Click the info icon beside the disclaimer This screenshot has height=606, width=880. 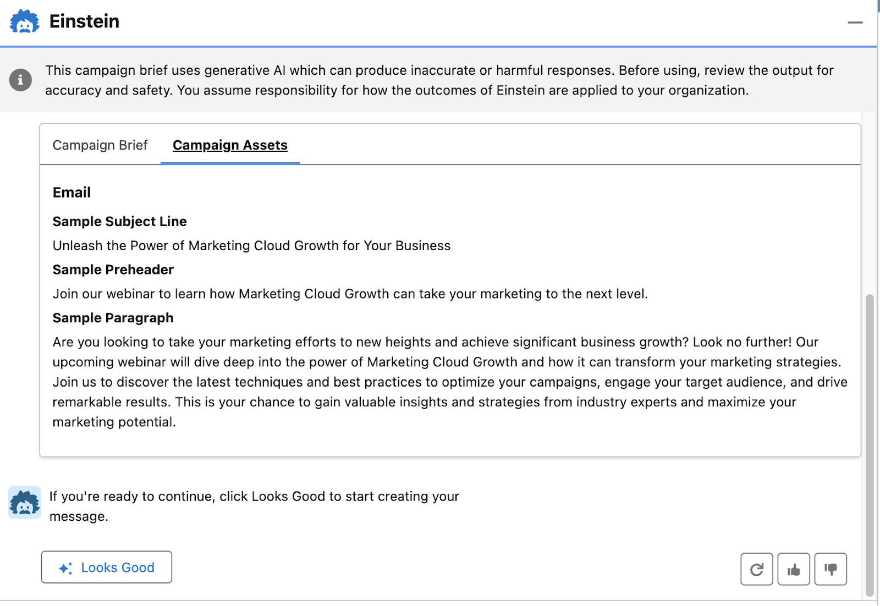(20, 80)
